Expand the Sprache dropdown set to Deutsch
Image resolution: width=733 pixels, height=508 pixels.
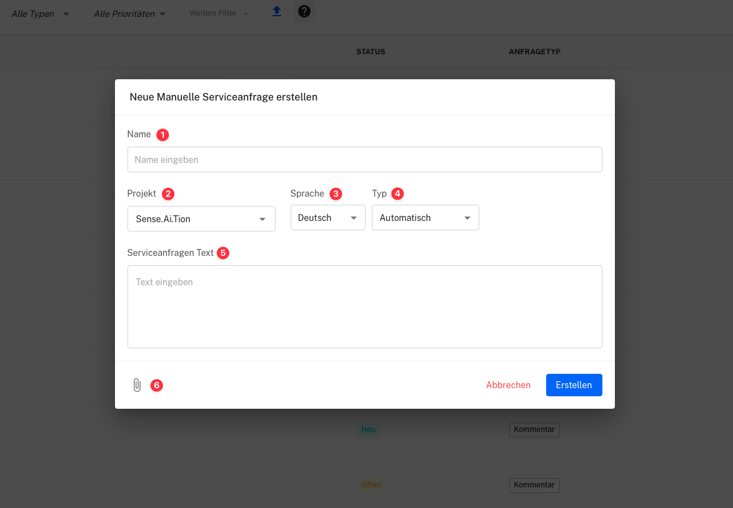(x=327, y=218)
